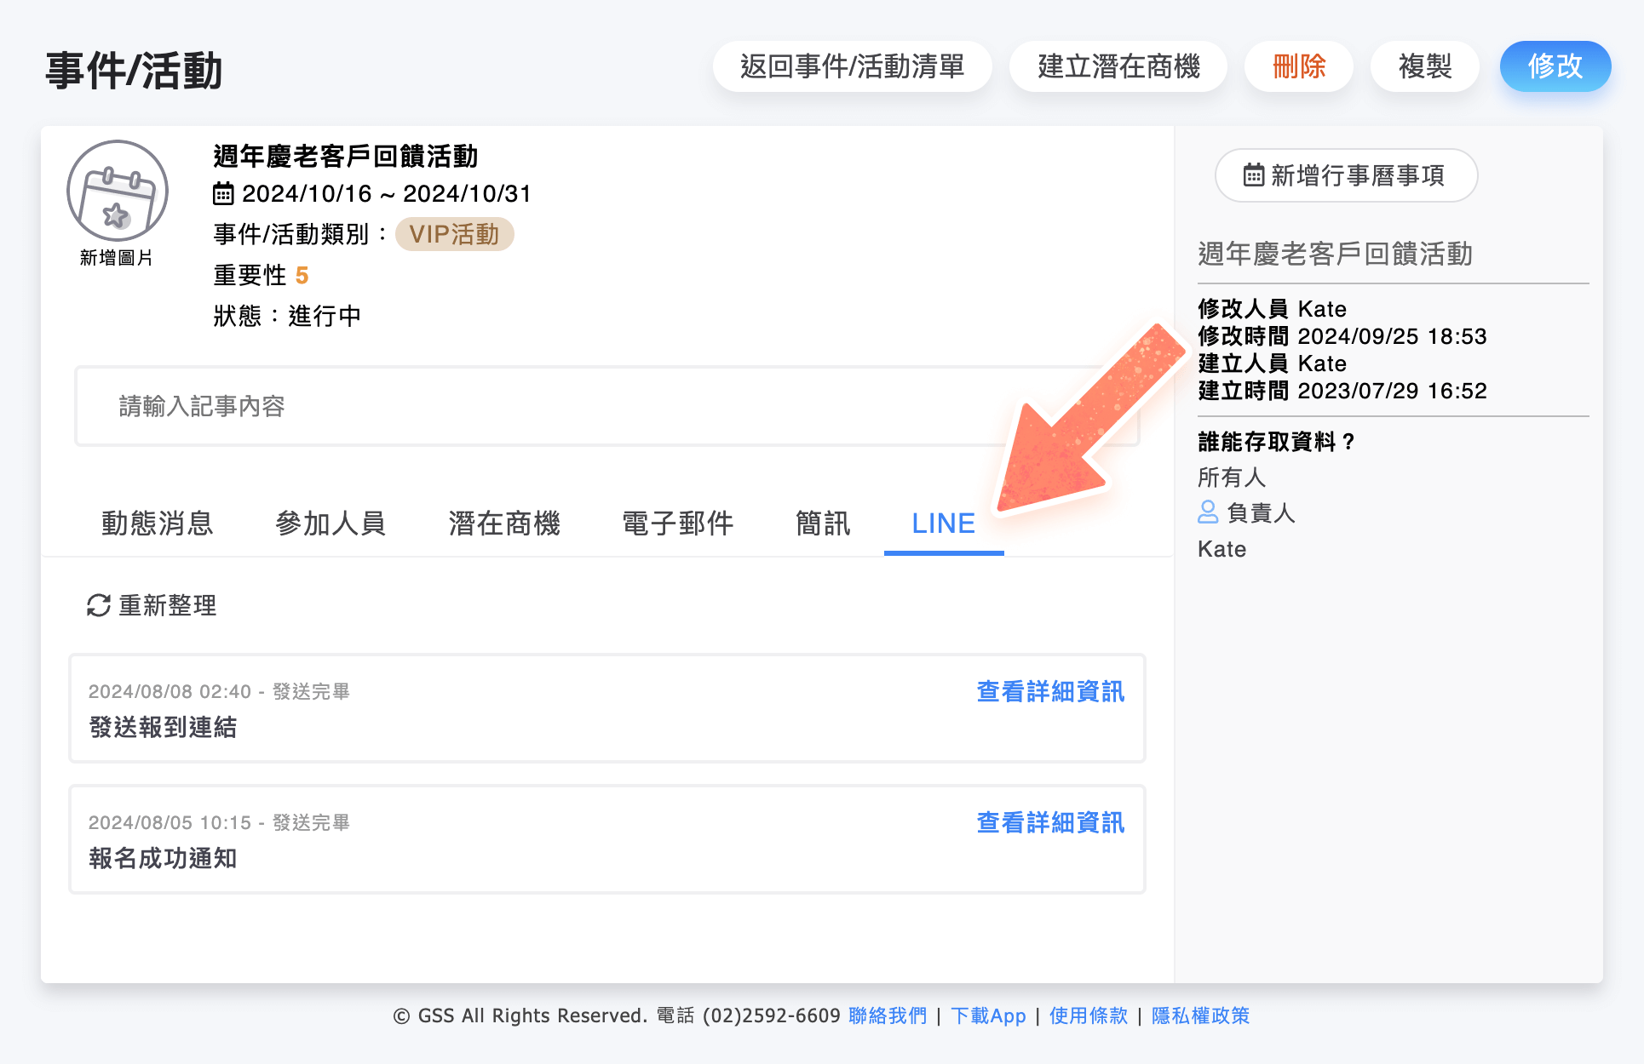Open the 參加人員 tab
1644x1064 pixels.
[331, 523]
